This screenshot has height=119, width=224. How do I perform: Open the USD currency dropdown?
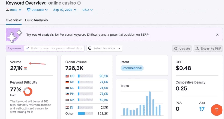tap(87, 10)
